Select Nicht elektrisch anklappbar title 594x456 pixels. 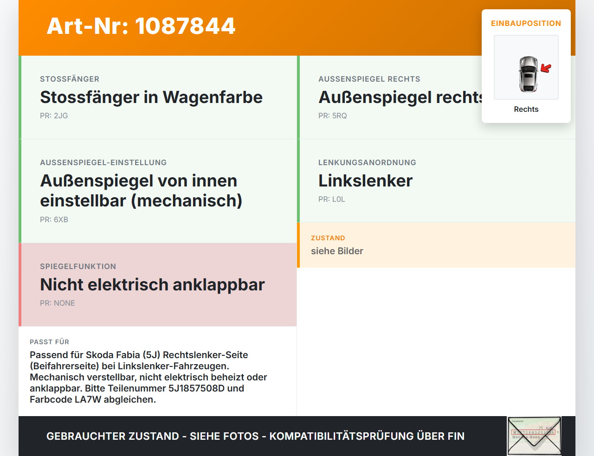152,285
